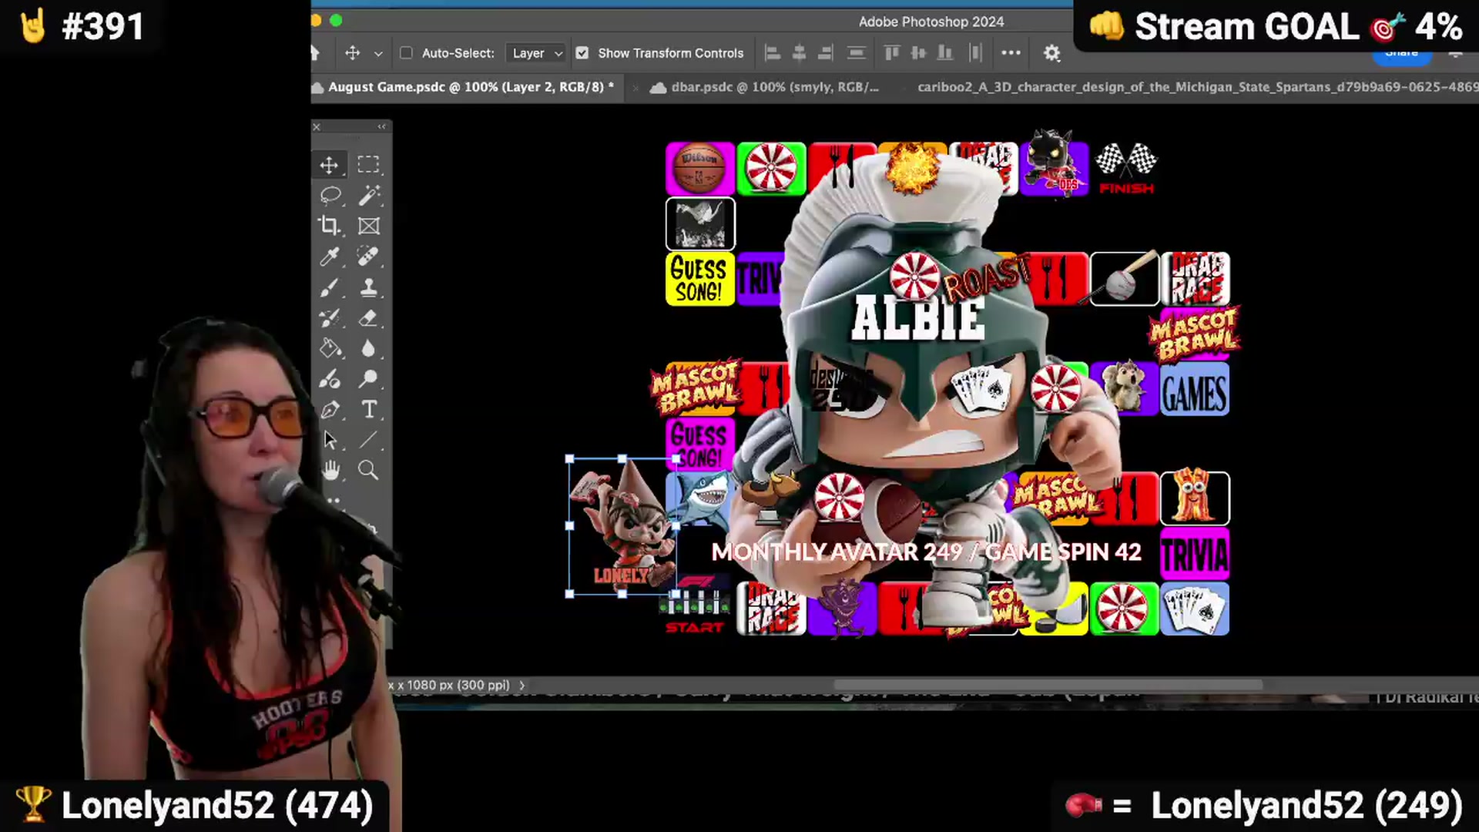Open the options bar gear settings

point(1051,53)
